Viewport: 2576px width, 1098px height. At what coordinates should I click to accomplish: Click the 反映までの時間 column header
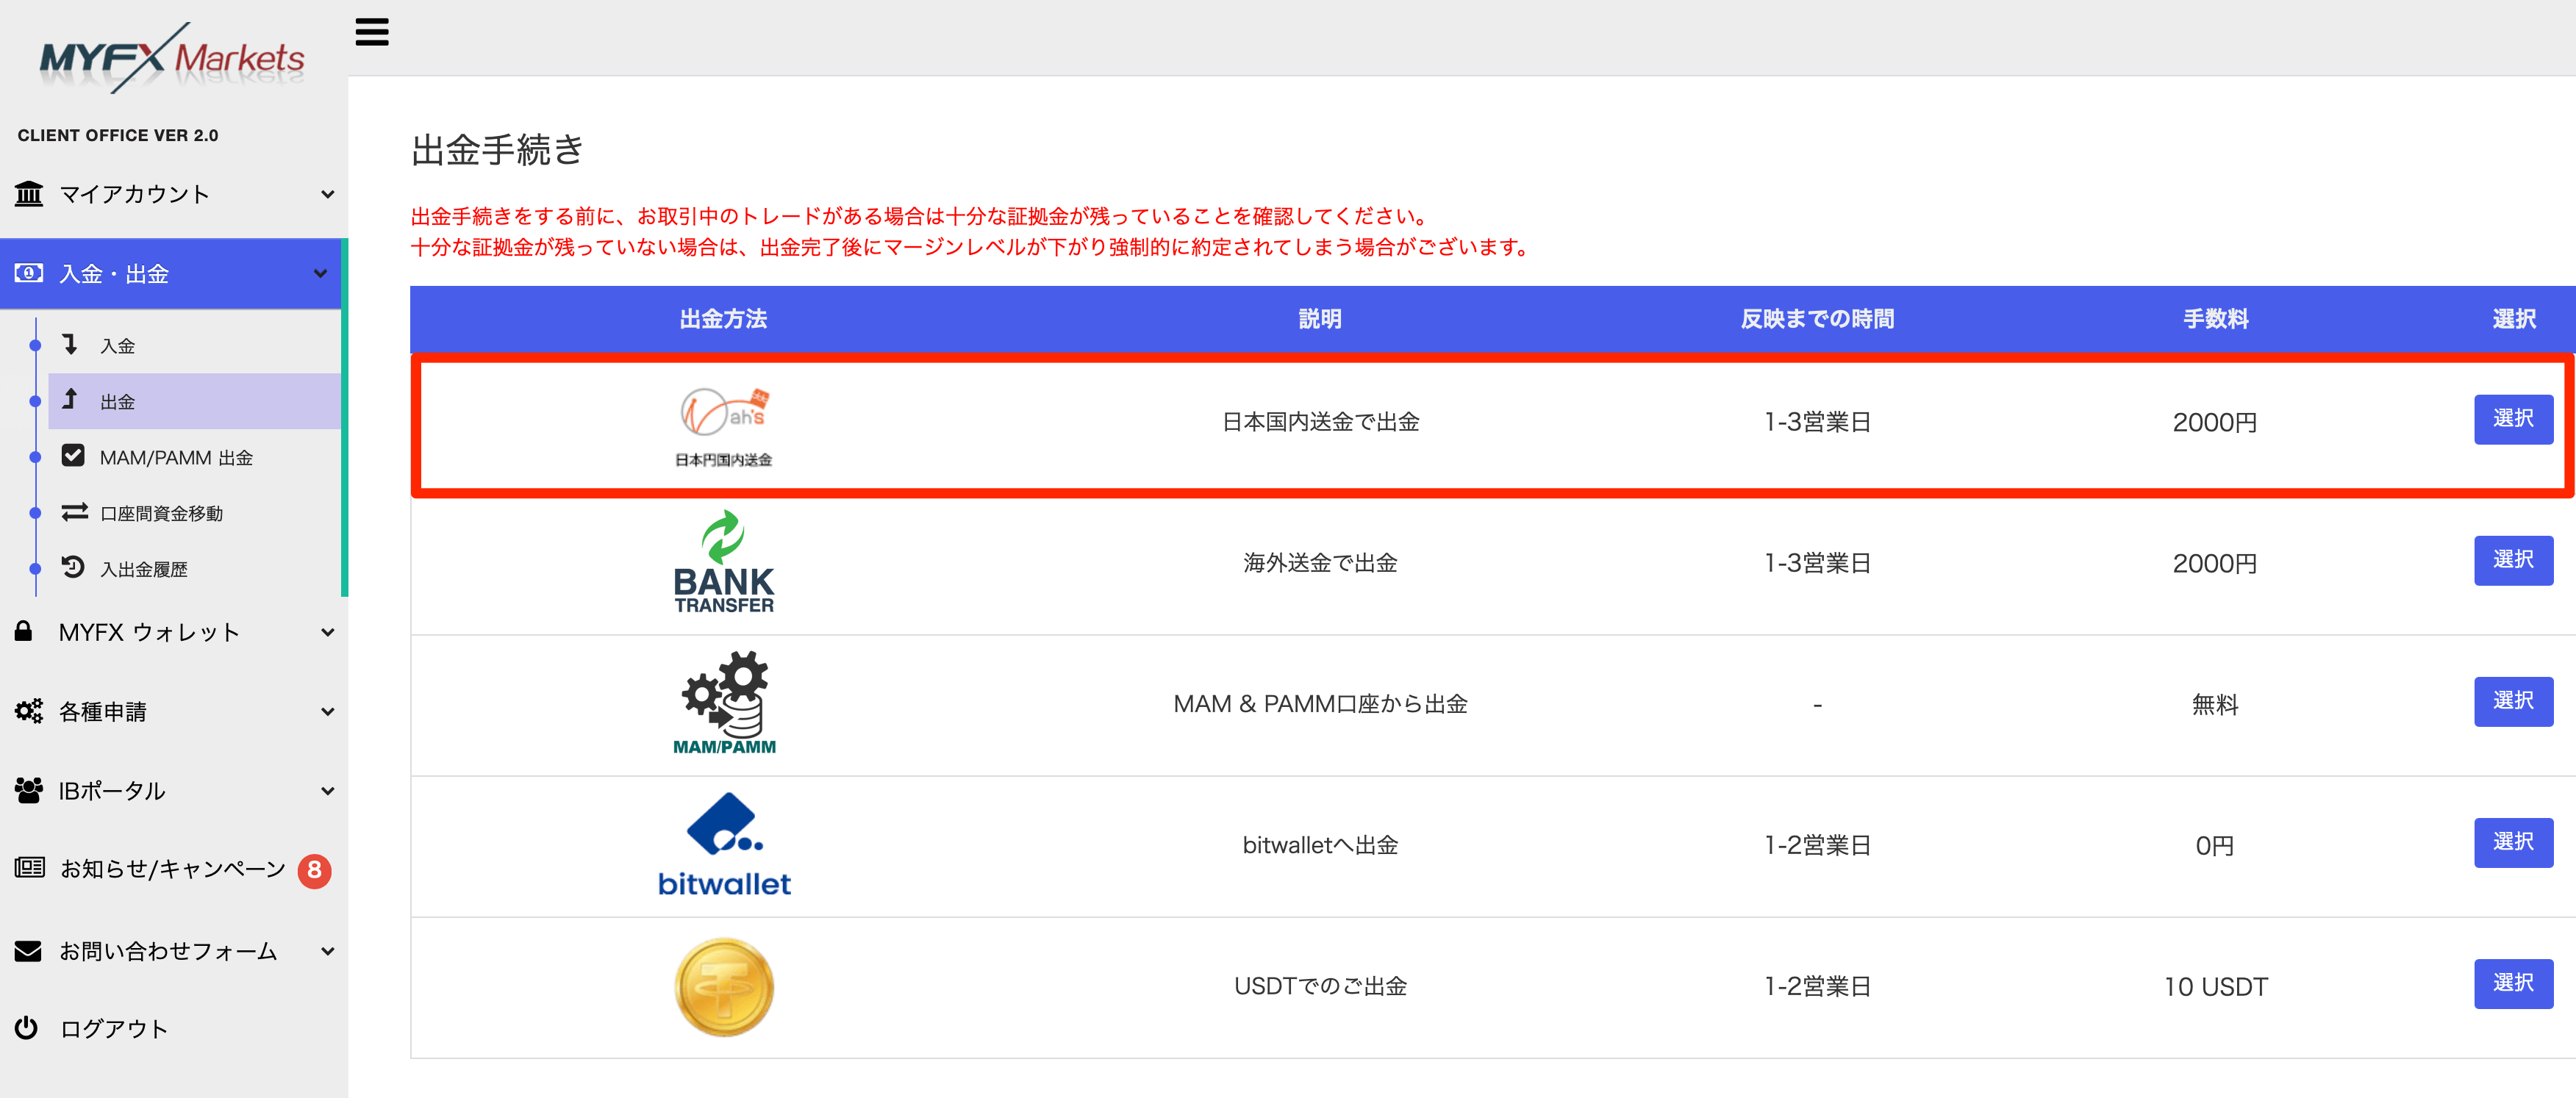coord(1817,319)
